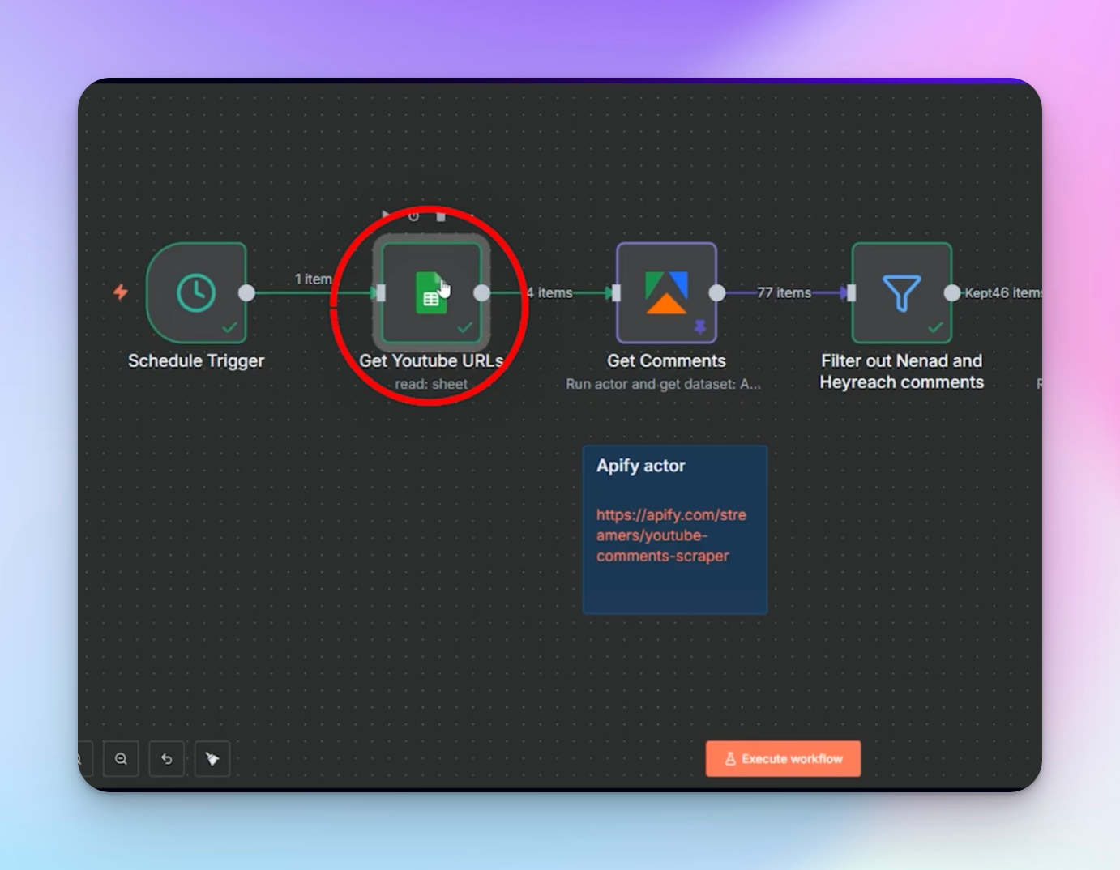The image size is (1120, 870).
Task: Select the Apify actor sticky note title
Action: tap(641, 466)
